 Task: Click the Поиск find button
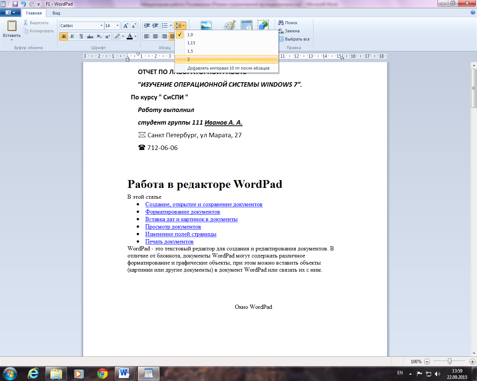(x=288, y=23)
